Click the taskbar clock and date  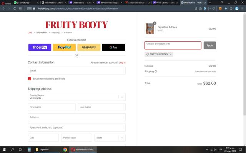click(230, 150)
